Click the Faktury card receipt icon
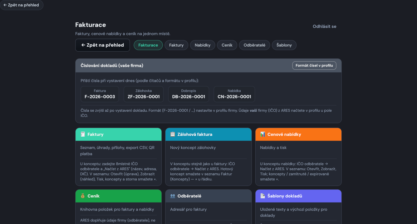Viewport: 417px width, 224px height. pyautogui.click(x=83, y=134)
